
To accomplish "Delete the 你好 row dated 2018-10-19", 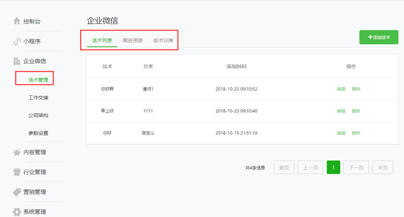I will point(356,133).
